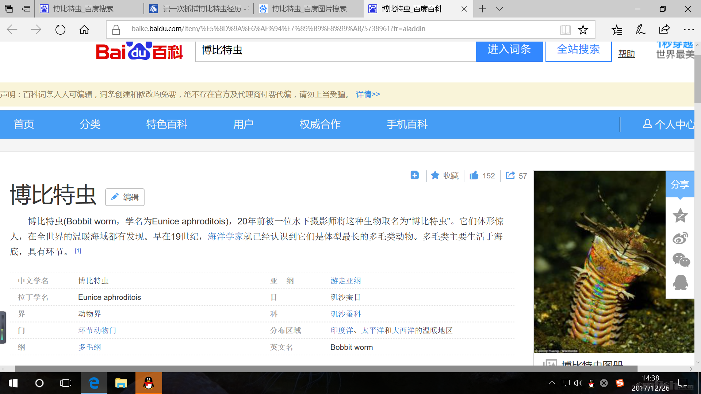Like the entry thumbs-up 152
Viewport: 701px width, 394px height.
(x=482, y=175)
